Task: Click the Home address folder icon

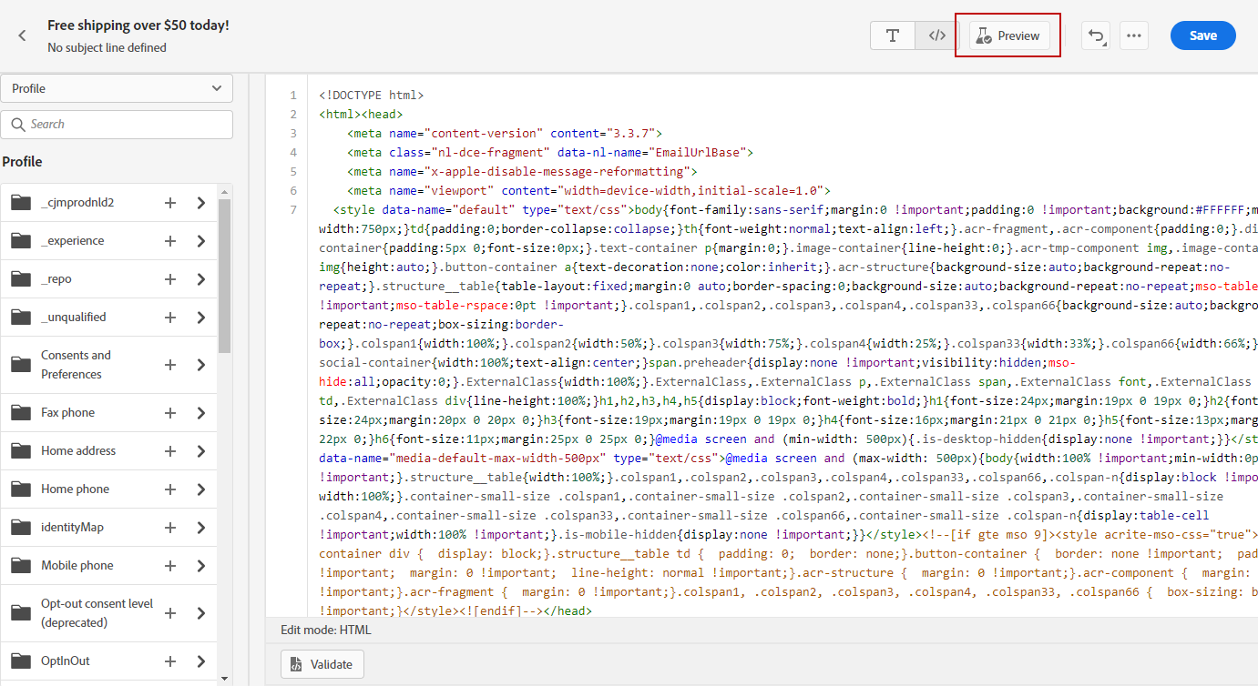Action: 21,451
